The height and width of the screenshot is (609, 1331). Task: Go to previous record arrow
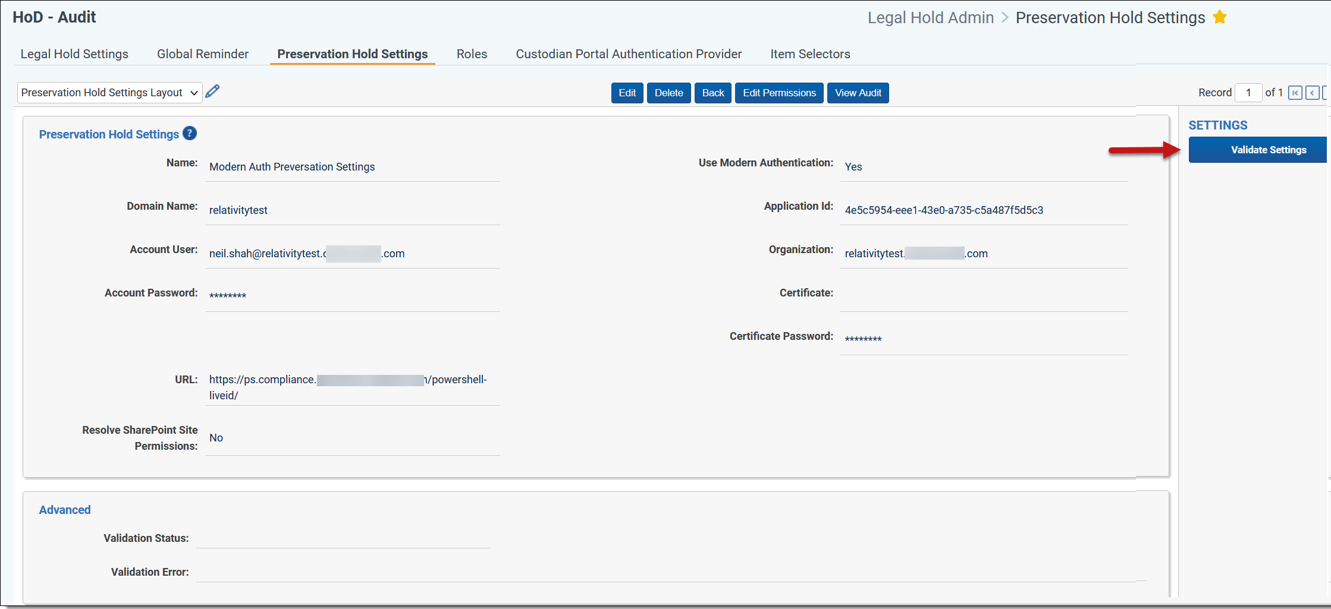(1312, 93)
